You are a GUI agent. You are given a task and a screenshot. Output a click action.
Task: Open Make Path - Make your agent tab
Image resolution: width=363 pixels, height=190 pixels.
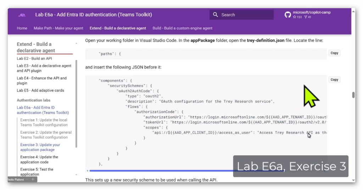58,28
